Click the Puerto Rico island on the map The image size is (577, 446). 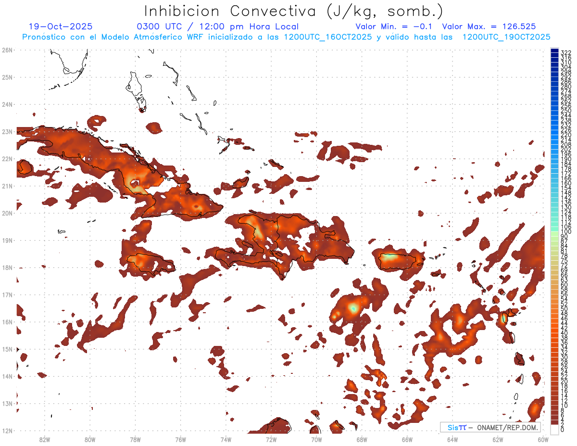[x=397, y=261]
